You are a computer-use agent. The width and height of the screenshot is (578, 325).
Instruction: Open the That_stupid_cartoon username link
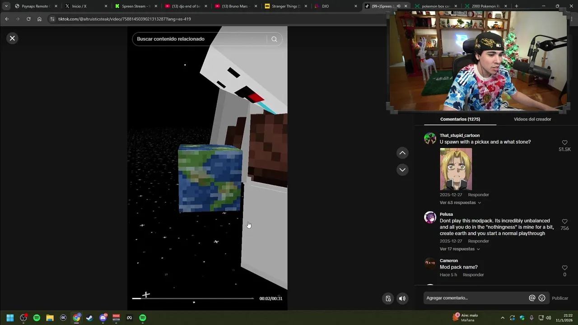click(460, 135)
